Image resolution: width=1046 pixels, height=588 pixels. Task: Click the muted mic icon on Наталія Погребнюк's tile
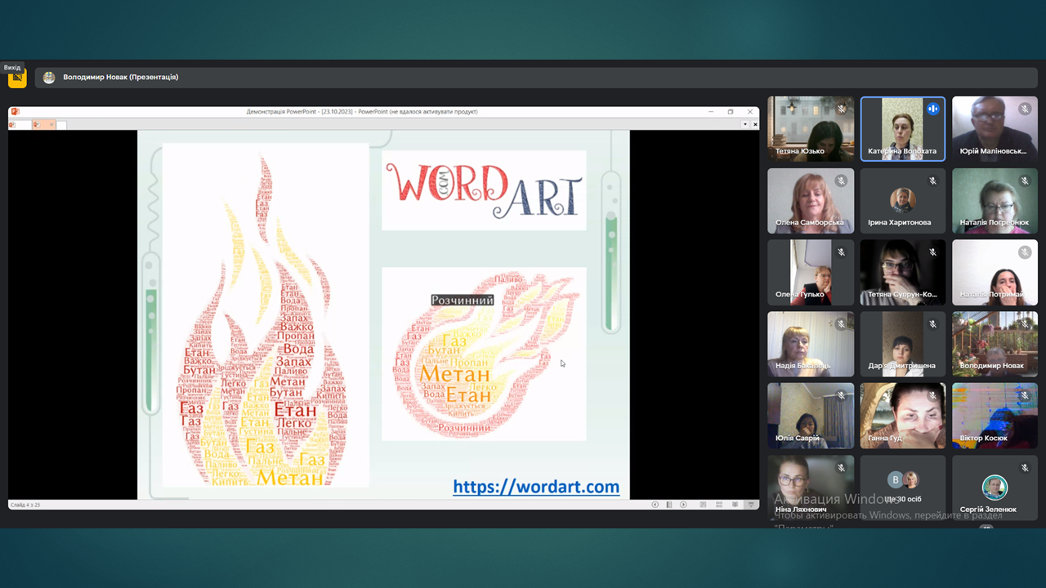click(1024, 180)
